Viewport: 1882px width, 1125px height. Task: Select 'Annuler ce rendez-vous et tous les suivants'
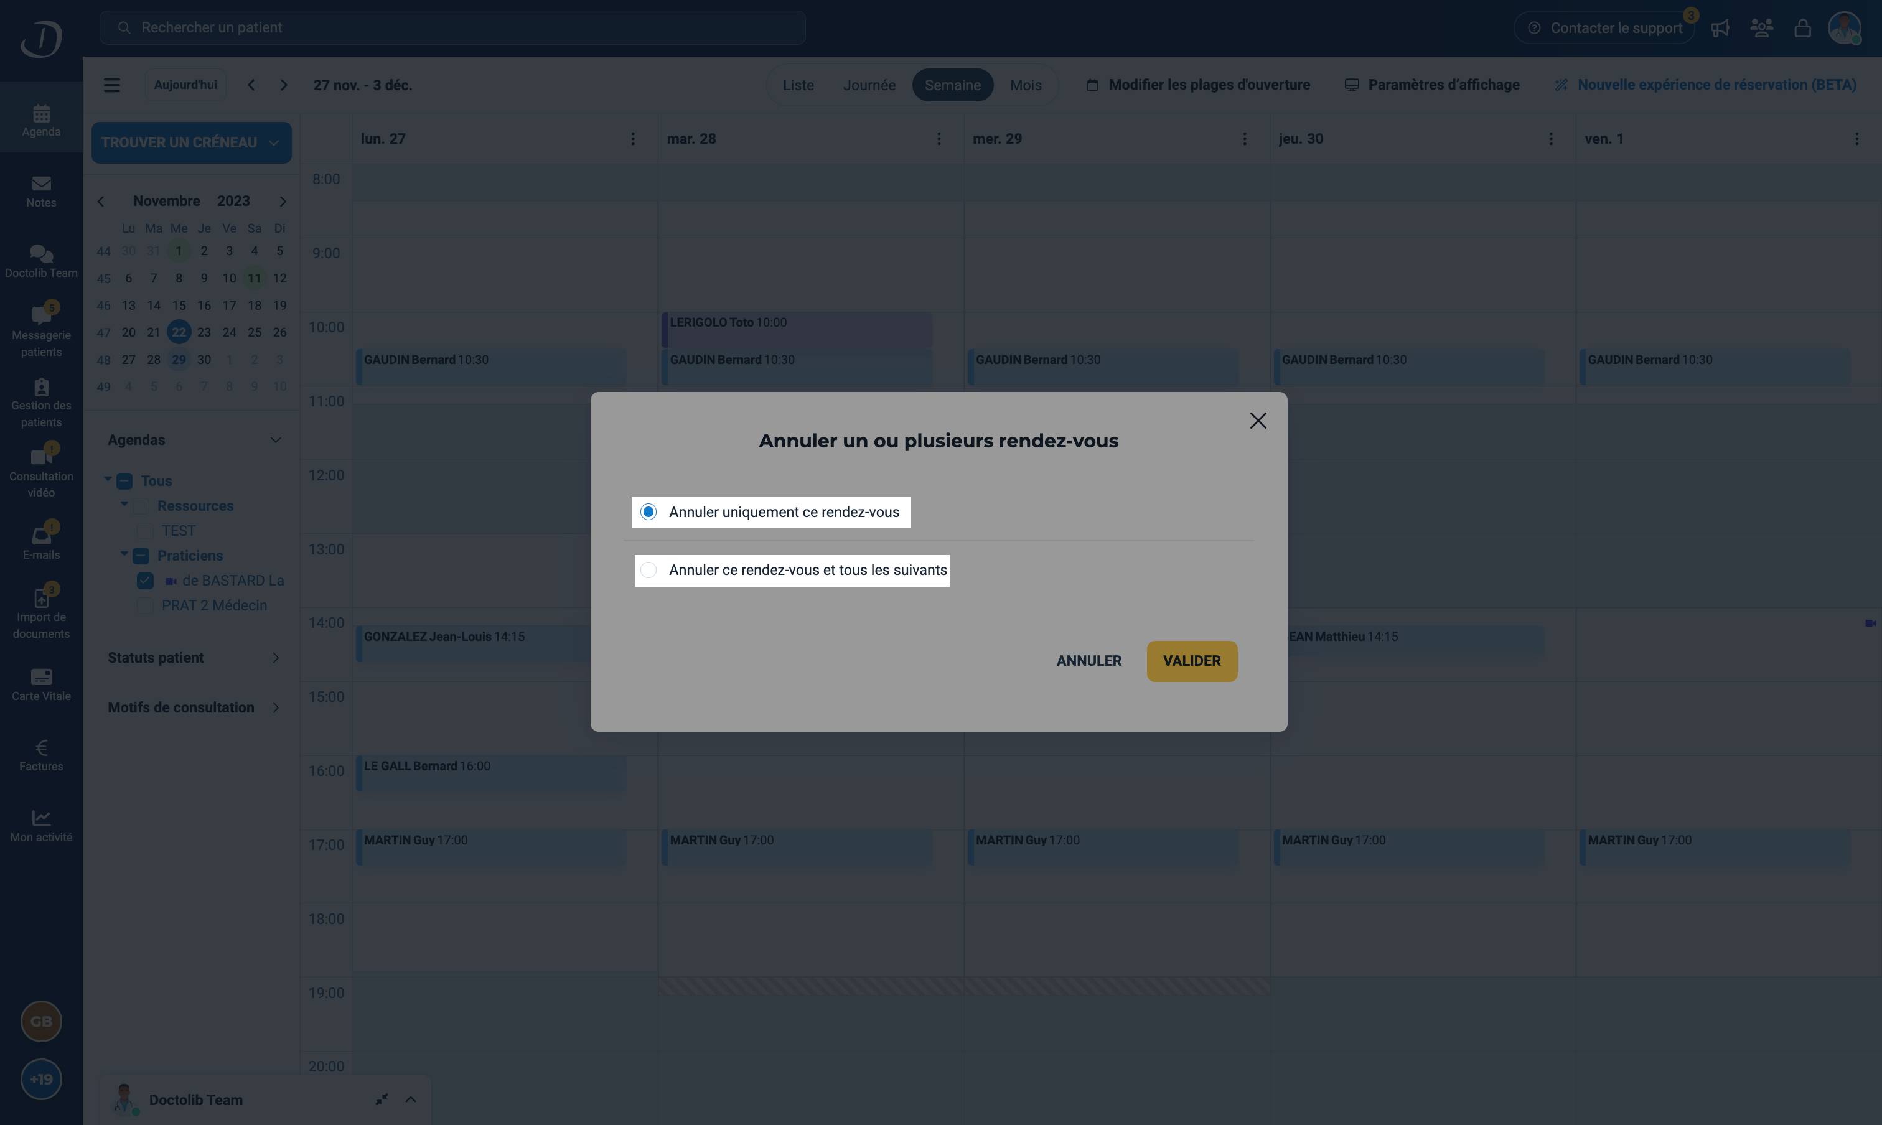pyautogui.click(x=648, y=570)
